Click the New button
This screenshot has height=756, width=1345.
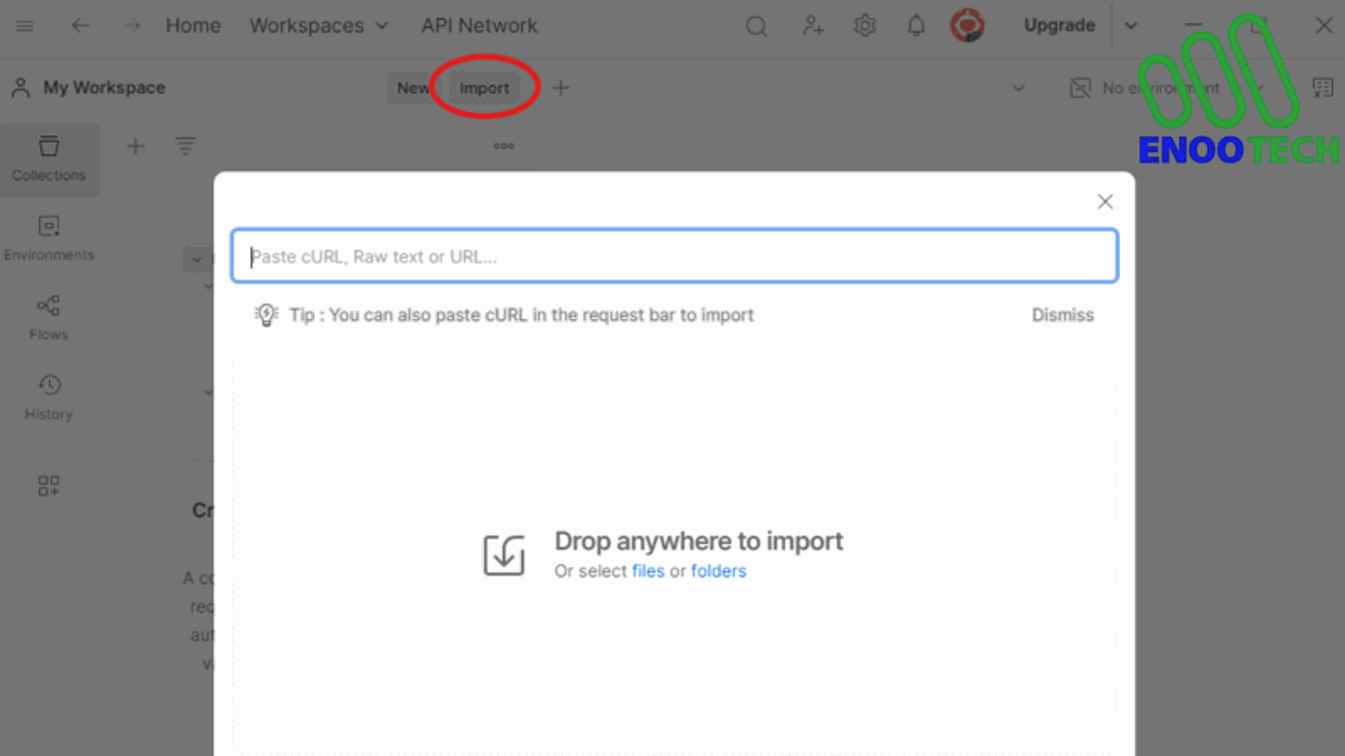pyautogui.click(x=412, y=88)
